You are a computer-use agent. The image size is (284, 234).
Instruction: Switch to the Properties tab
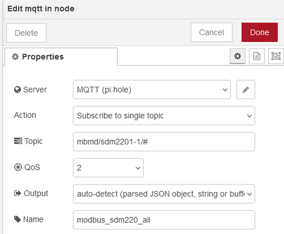pos(61,57)
